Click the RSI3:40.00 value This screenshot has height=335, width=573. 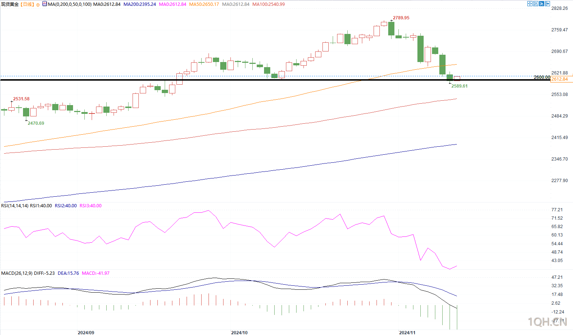tap(91, 206)
